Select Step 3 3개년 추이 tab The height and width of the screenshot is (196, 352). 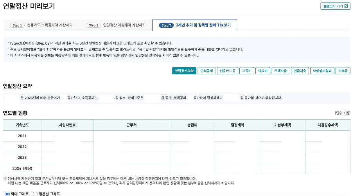[195, 25]
